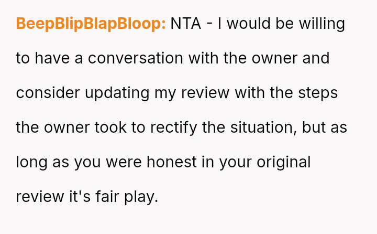Click the word "honest" in the comment
Viewport: 377px width, 234px height.
[x=172, y=162]
